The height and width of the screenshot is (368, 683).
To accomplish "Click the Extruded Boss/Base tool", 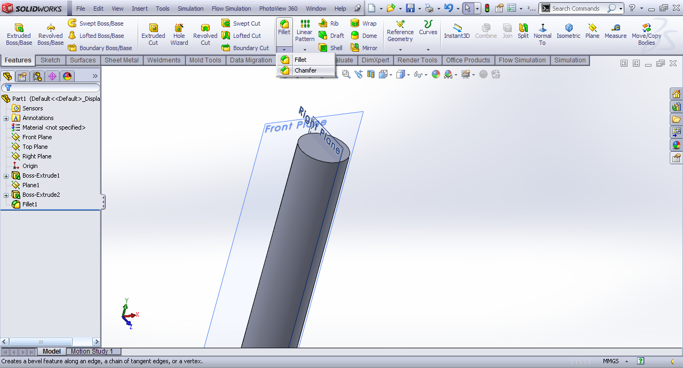I will tap(19, 35).
